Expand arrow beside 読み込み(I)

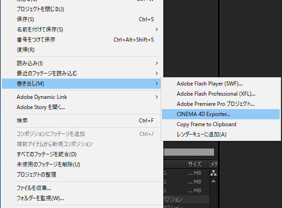click(156, 63)
